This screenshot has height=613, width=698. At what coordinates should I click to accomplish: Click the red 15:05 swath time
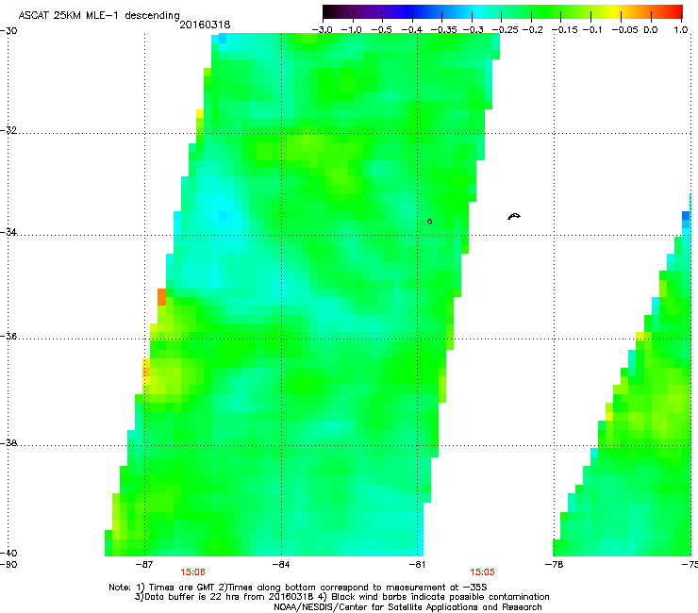click(x=482, y=572)
